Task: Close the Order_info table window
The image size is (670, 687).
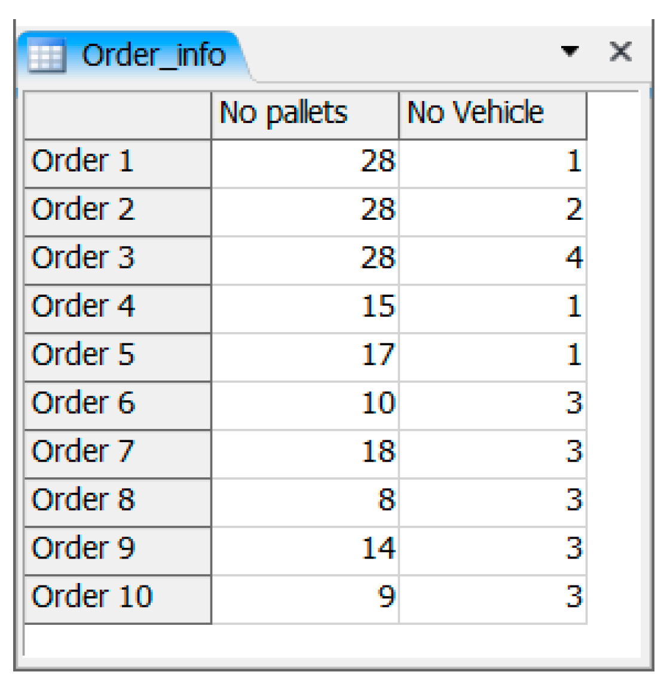Action: [620, 51]
